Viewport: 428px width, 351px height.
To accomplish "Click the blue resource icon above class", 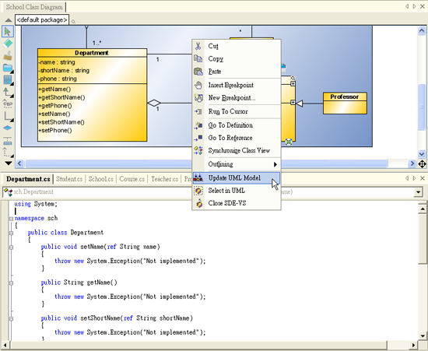I will coord(283,66).
